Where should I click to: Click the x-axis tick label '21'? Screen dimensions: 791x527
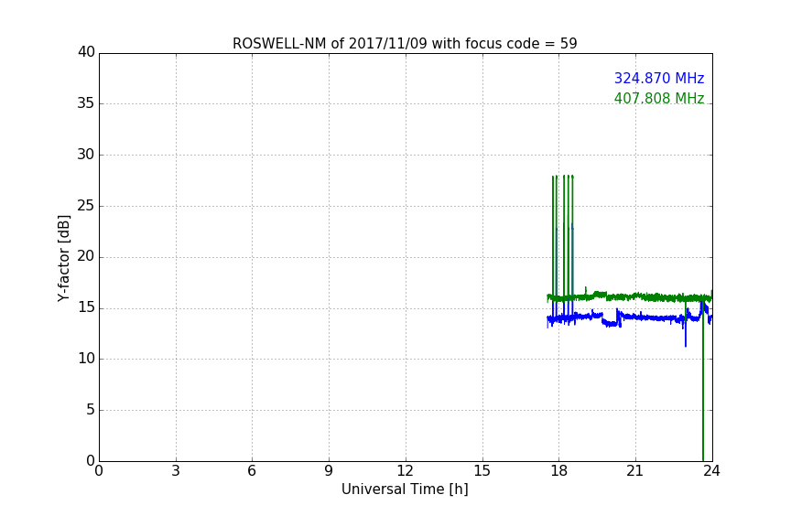pos(635,471)
